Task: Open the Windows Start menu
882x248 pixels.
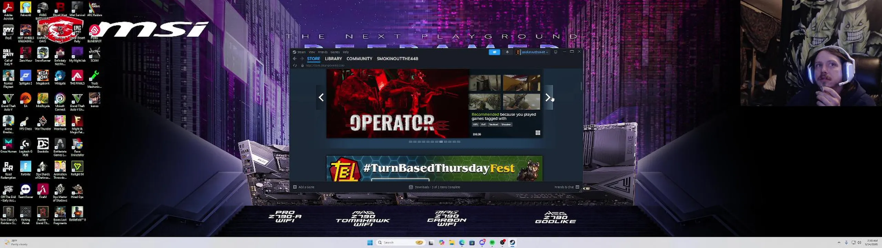Action: [370, 242]
